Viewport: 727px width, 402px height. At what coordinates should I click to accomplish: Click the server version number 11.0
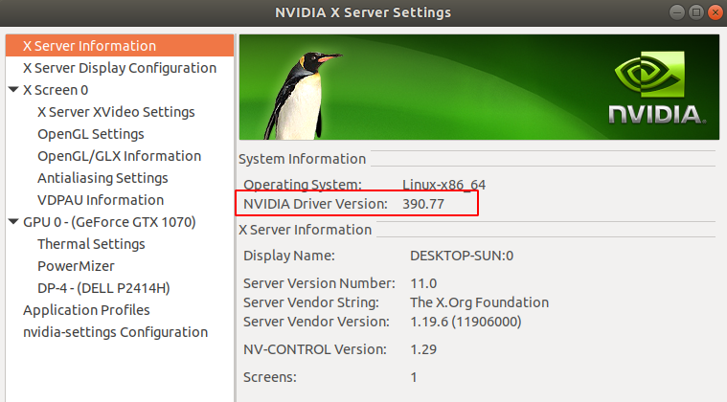tap(423, 283)
